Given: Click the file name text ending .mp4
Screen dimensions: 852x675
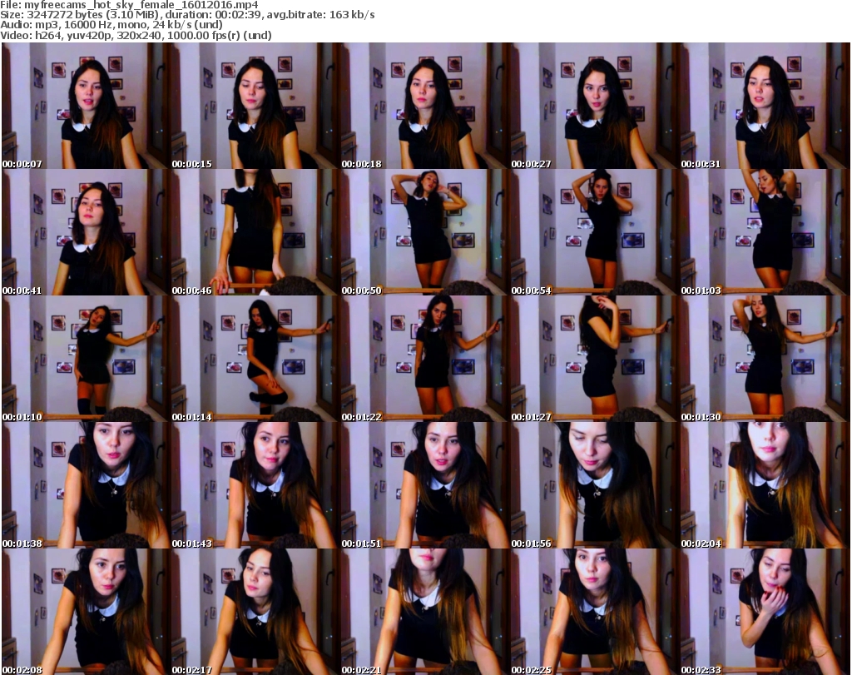Looking at the screenshot, I should (141, 5).
